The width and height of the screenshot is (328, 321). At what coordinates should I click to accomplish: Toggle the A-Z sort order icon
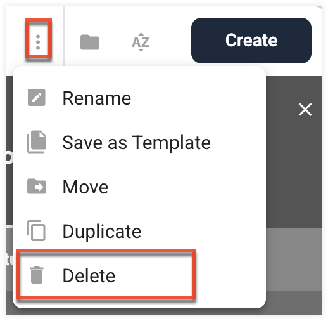point(141,42)
